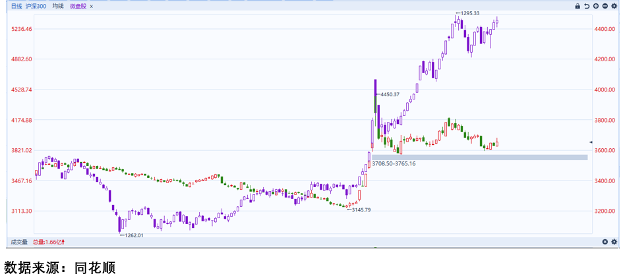The width and height of the screenshot is (621, 276).
Task: Click right axis value 3800.00
Action: pos(605,120)
